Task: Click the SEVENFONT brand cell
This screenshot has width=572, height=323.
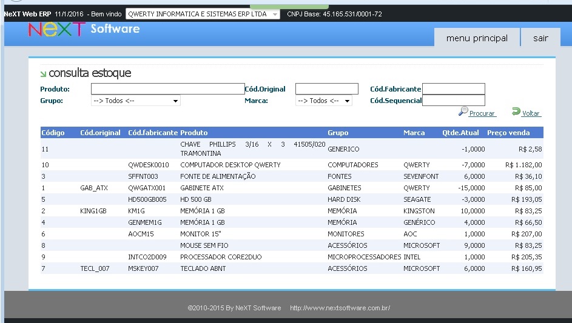Action: point(421,176)
